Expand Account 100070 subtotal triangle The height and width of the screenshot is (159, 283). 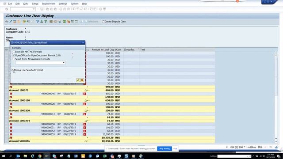(86, 90)
